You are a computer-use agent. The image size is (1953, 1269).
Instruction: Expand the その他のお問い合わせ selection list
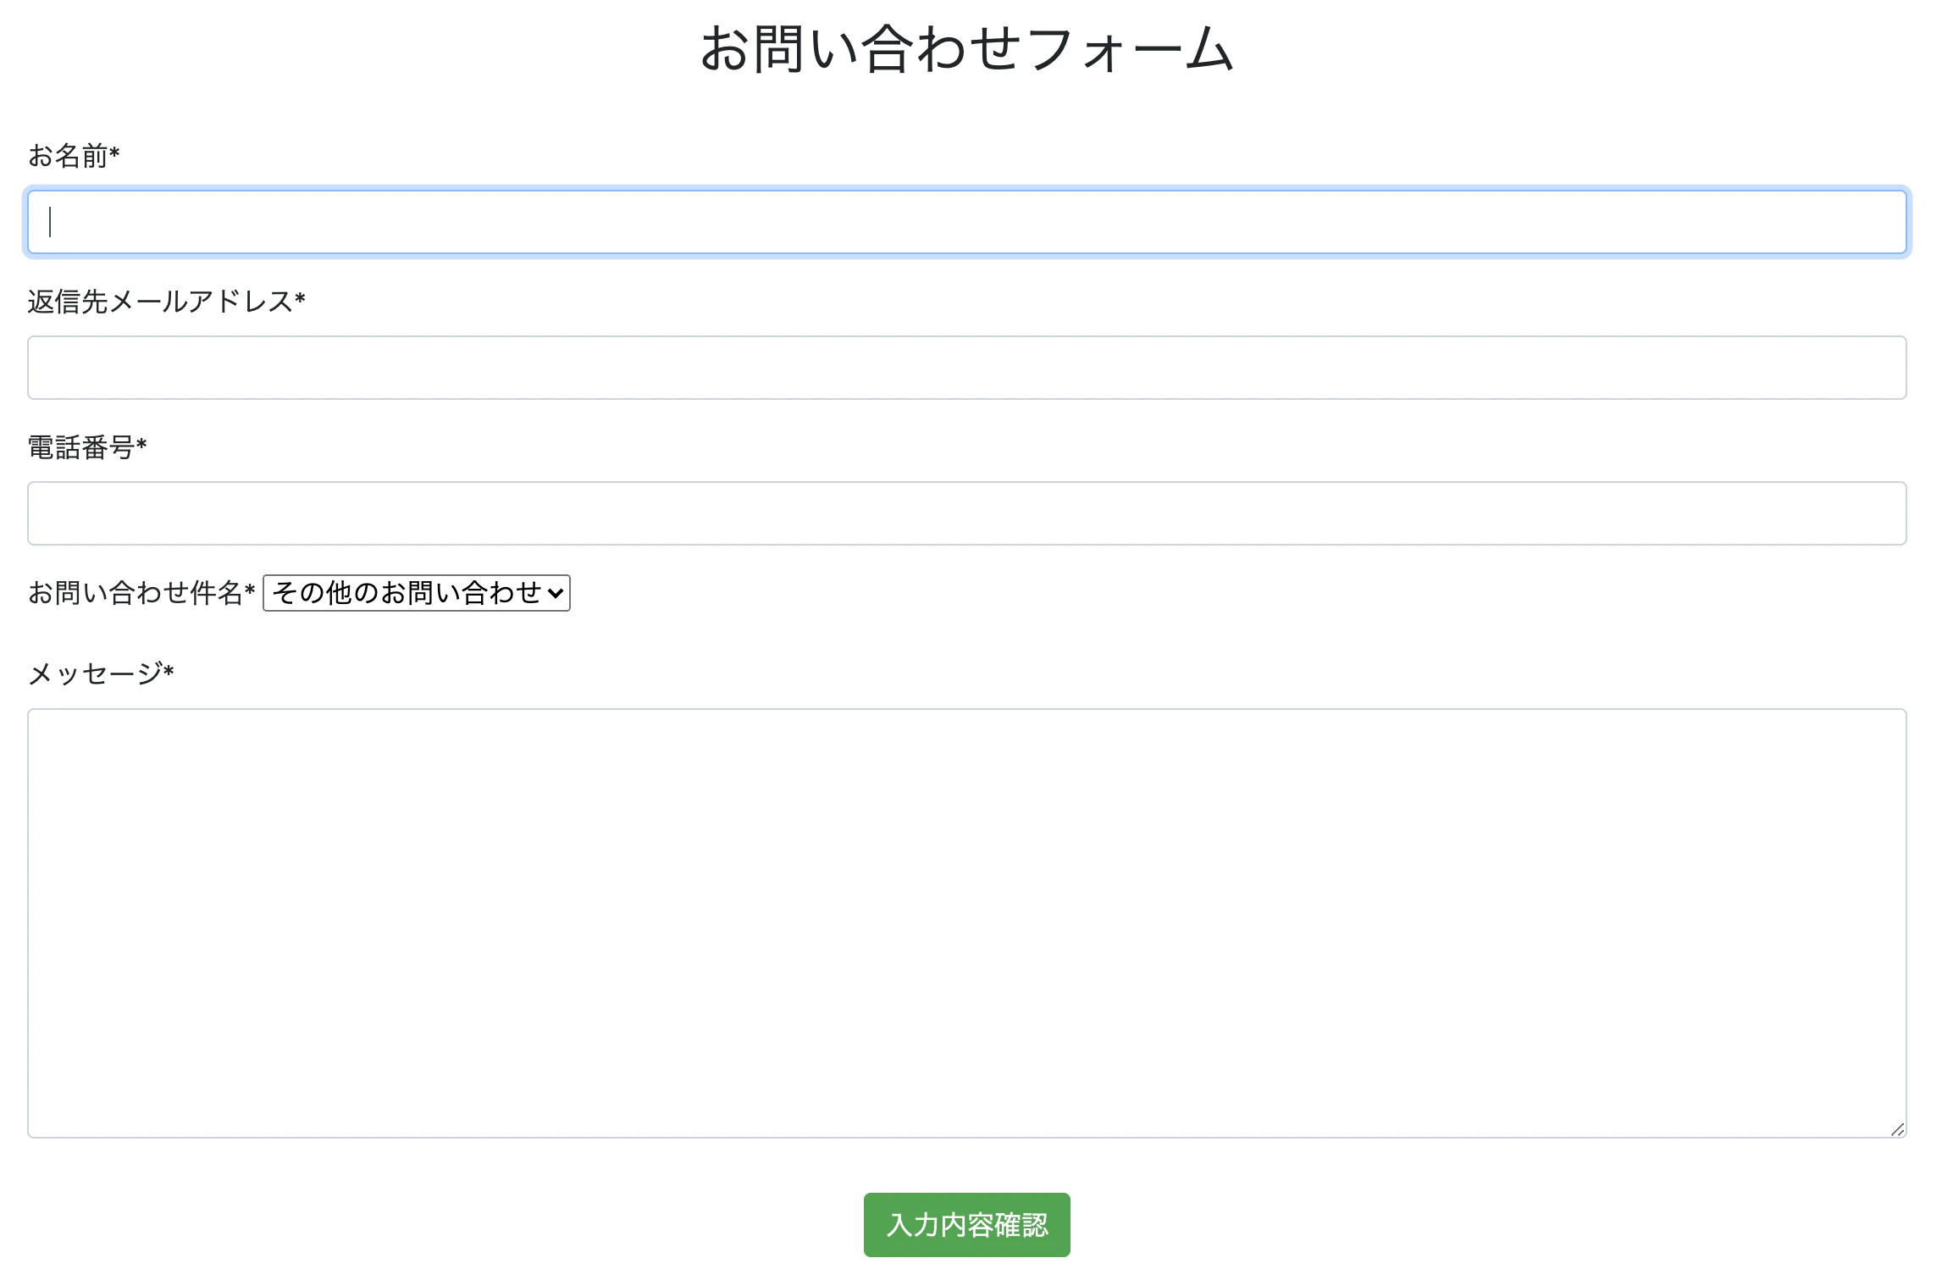417,593
